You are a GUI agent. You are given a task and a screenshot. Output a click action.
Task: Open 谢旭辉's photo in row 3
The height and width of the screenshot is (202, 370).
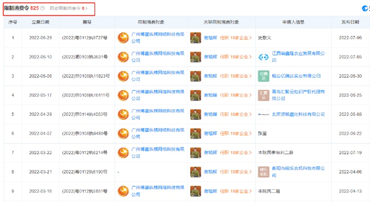coord(196,76)
